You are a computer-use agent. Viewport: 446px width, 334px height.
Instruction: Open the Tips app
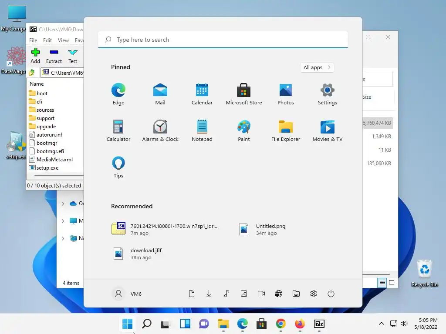tap(118, 167)
